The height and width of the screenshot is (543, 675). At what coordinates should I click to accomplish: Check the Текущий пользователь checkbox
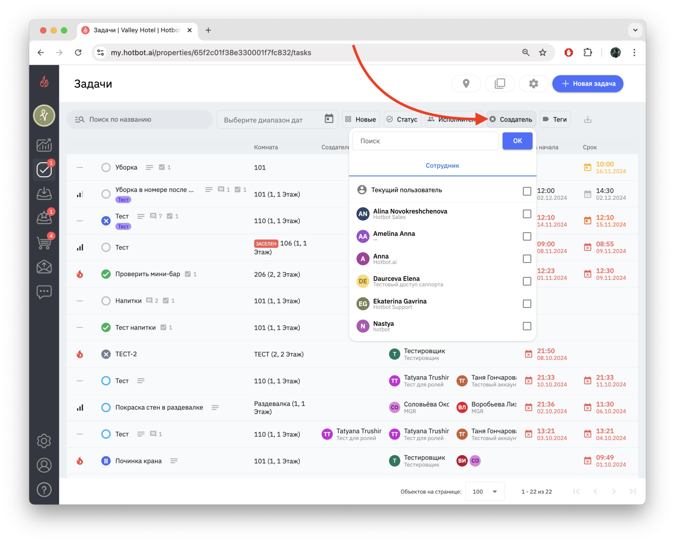527,191
